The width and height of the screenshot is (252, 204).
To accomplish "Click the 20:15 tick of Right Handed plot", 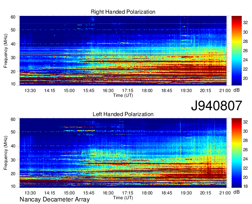I will tap(206, 91).
